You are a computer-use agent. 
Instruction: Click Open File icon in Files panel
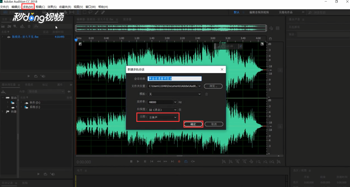[x=3, y=26]
